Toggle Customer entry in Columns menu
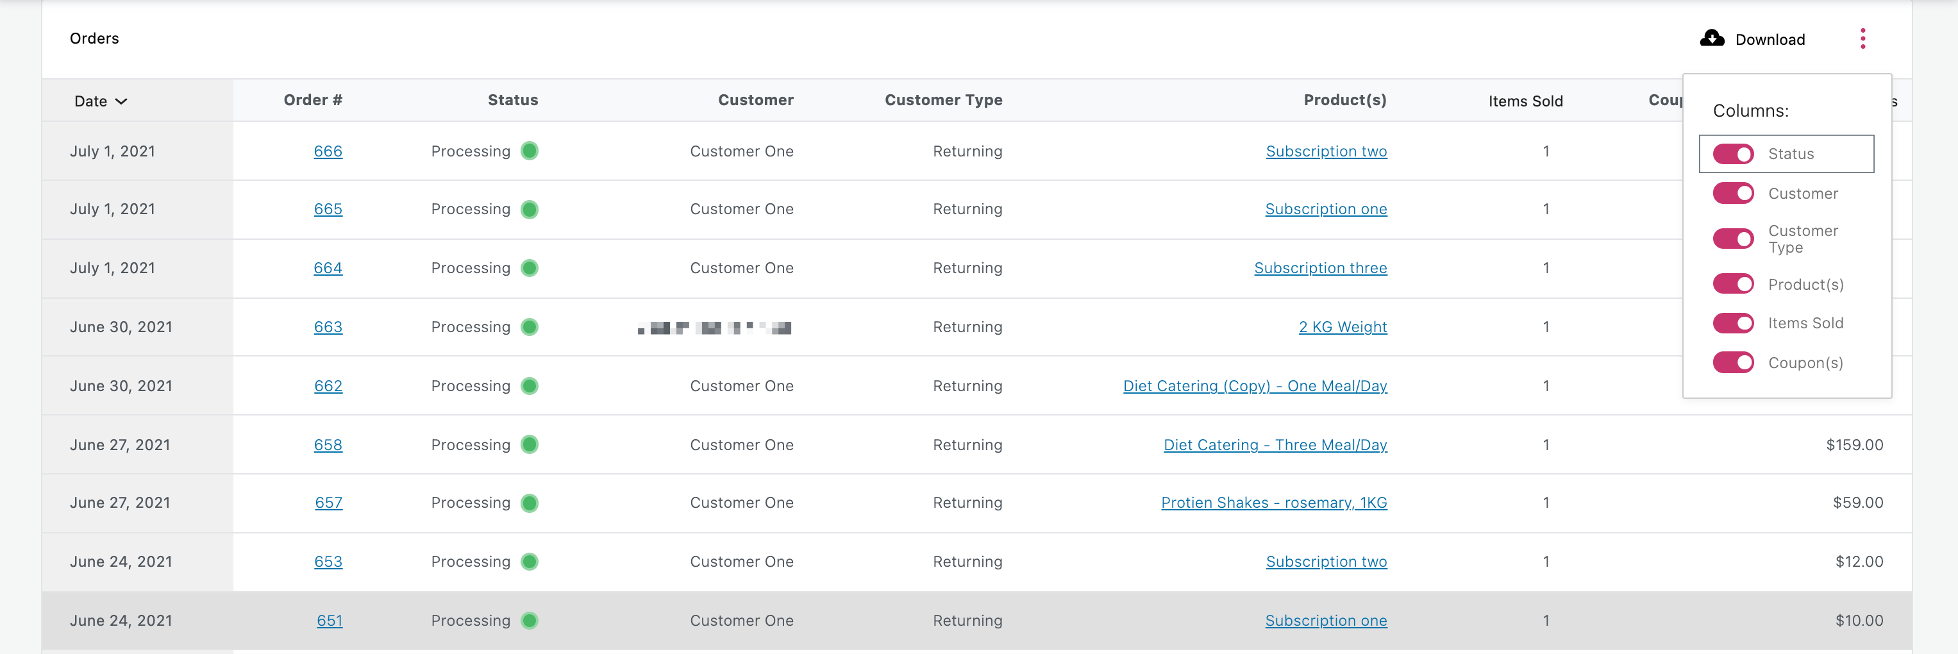This screenshot has width=1958, height=654. tap(1733, 194)
